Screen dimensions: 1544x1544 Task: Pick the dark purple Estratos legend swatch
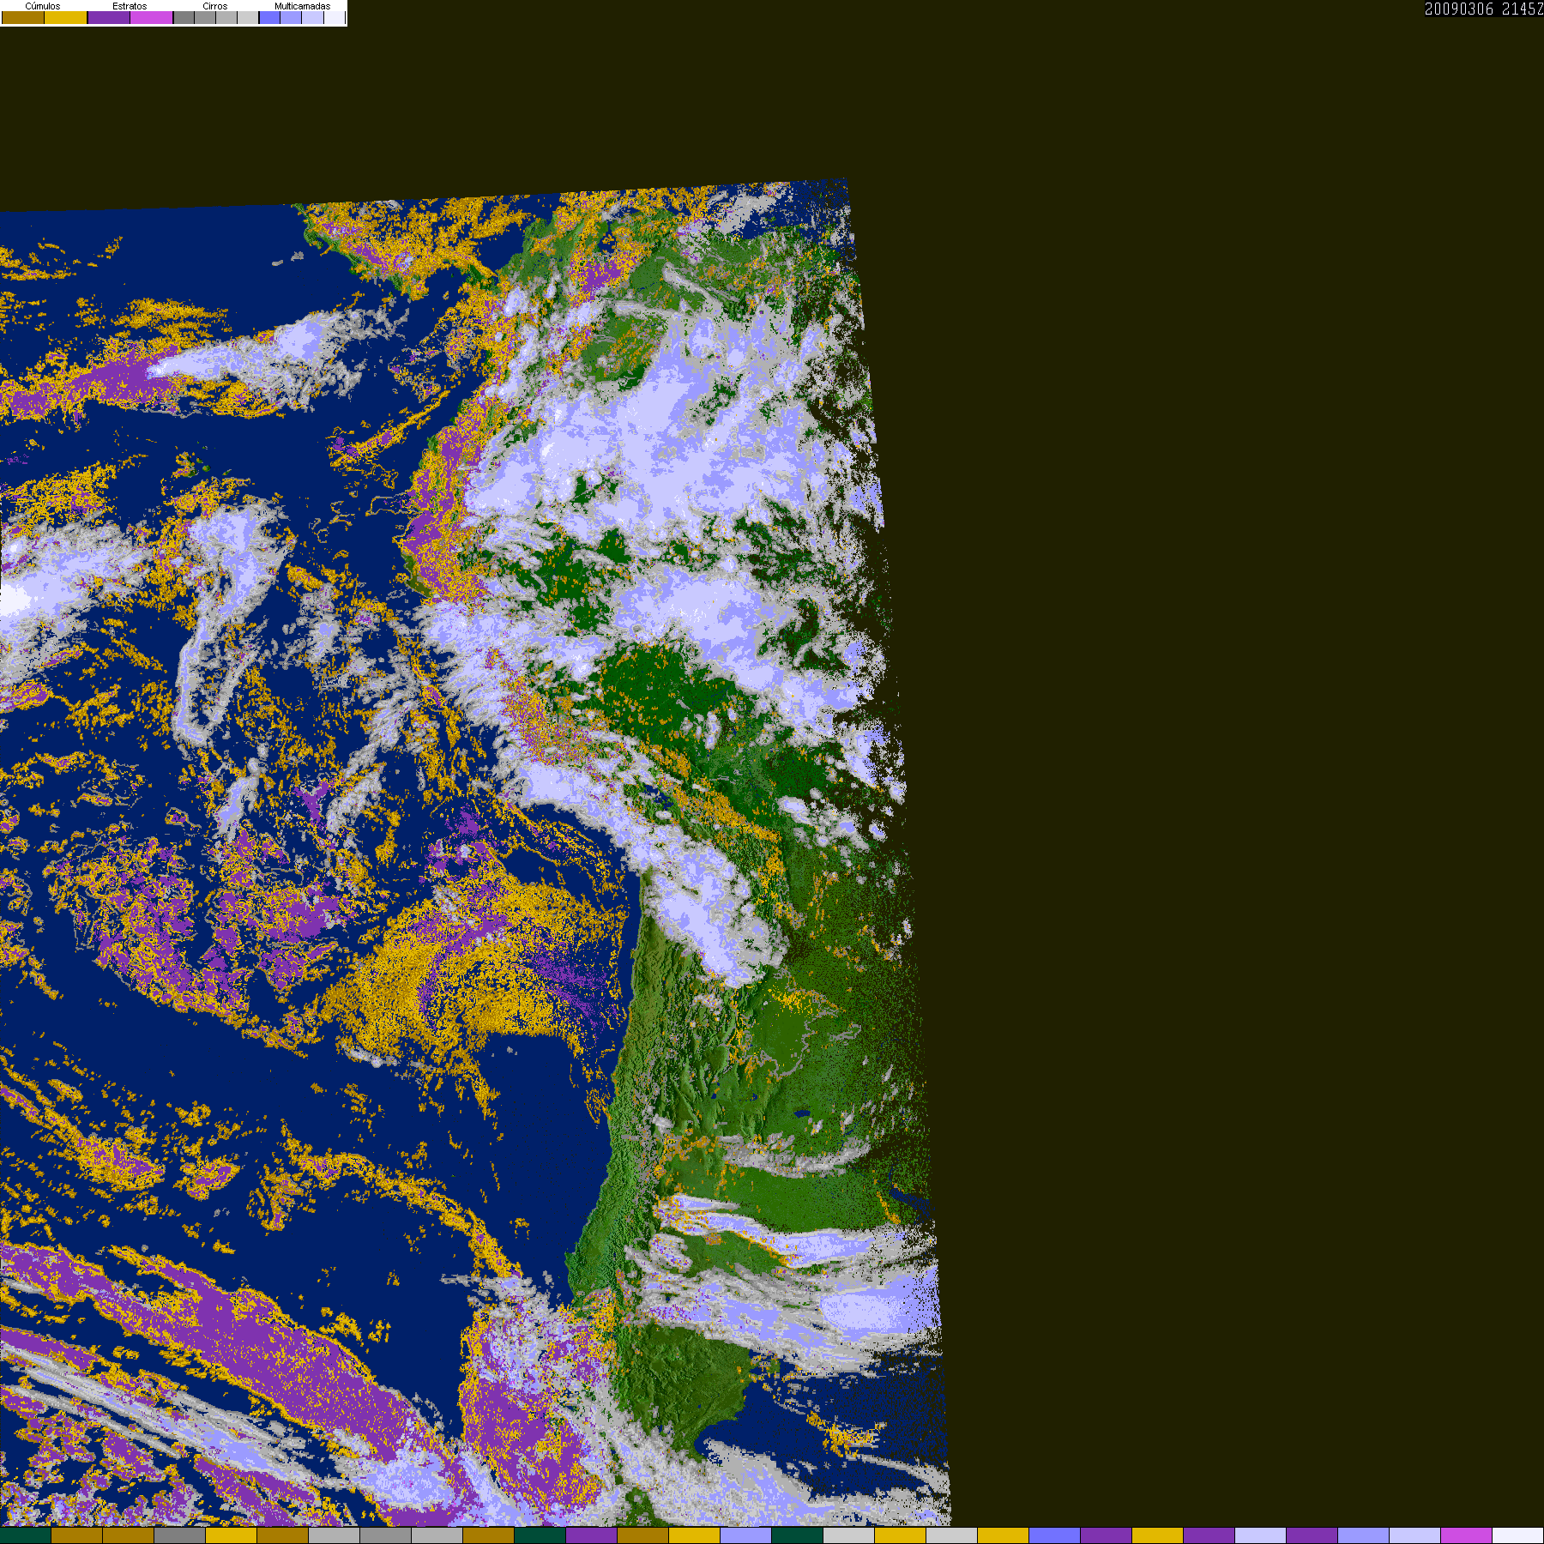click(x=109, y=18)
